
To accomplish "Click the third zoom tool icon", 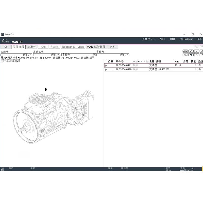I will (x=9, y=61).
